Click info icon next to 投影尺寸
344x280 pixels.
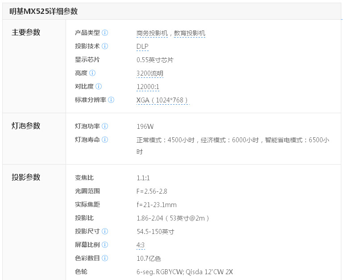point(105,231)
